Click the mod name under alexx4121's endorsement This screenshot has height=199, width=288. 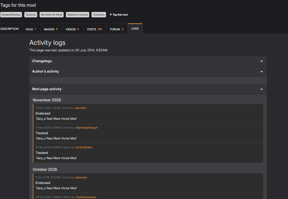point(56,119)
